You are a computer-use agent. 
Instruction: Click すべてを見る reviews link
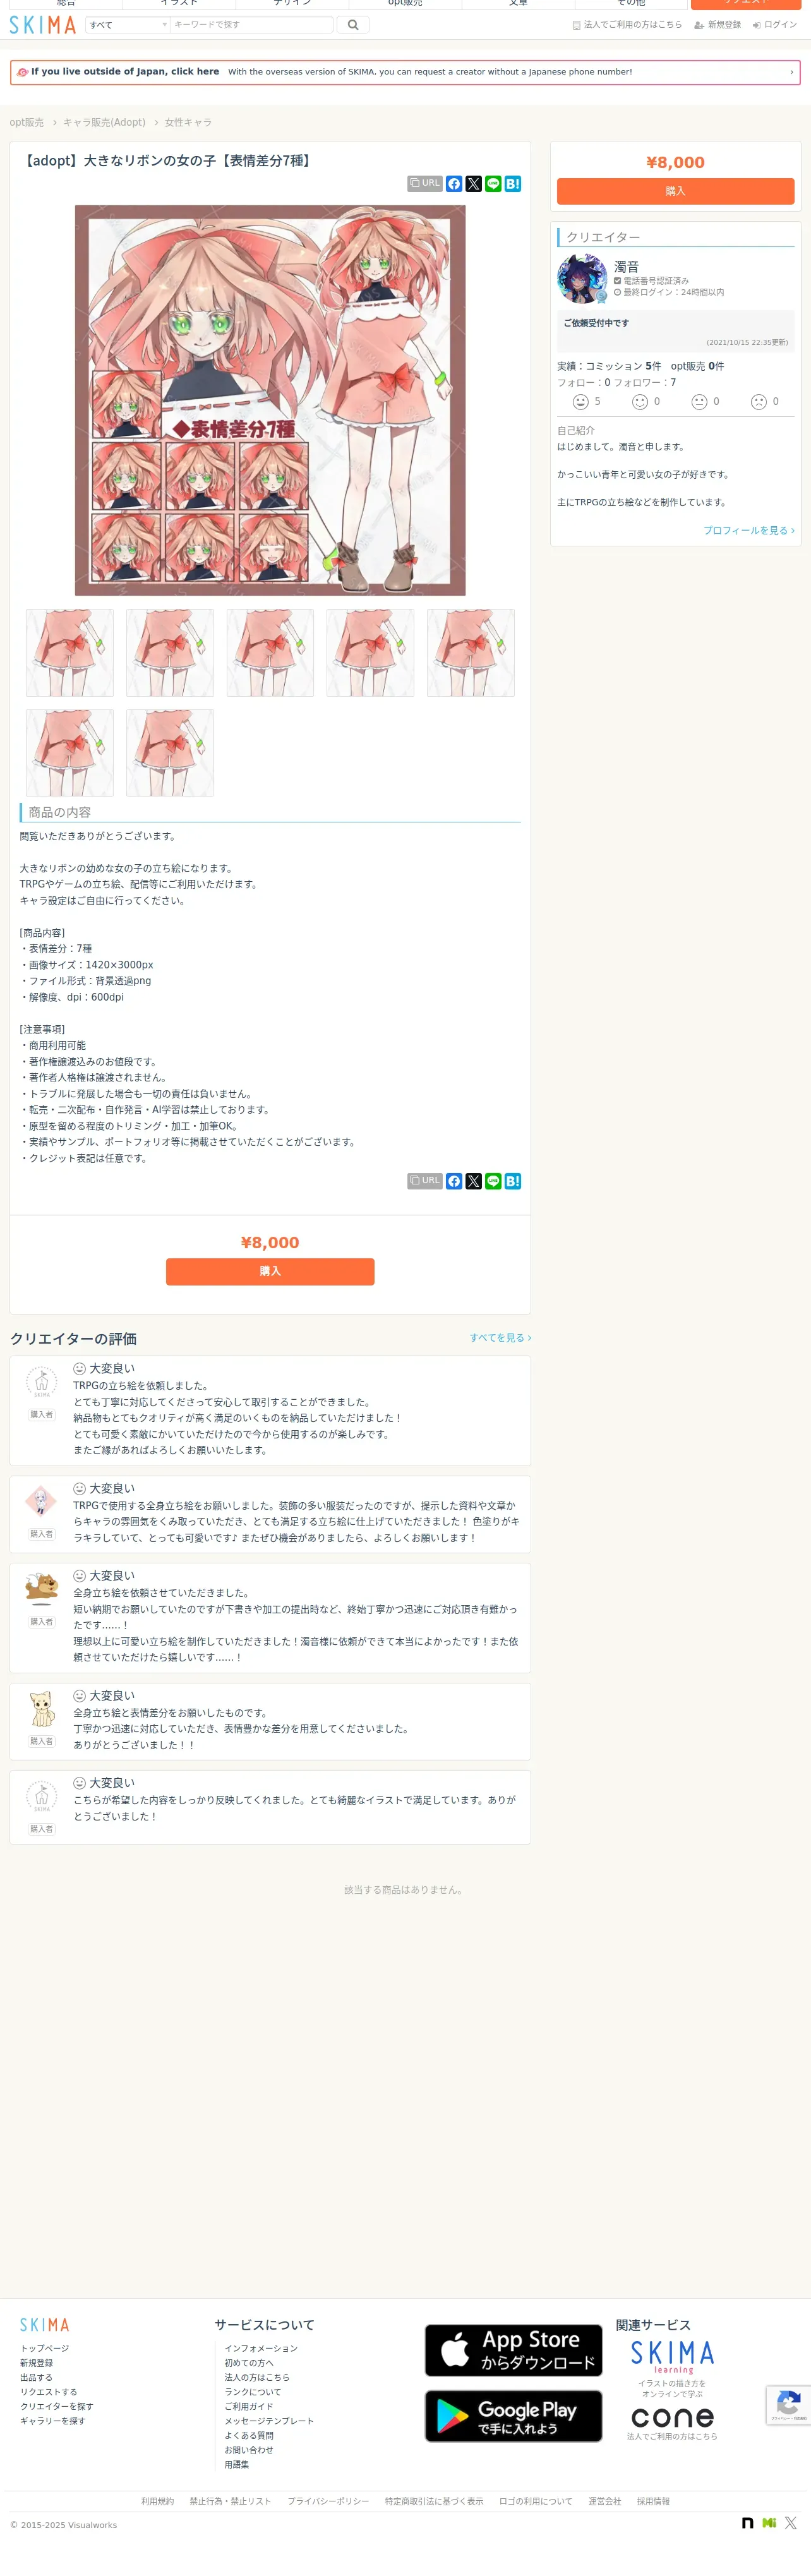pyautogui.click(x=500, y=1337)
